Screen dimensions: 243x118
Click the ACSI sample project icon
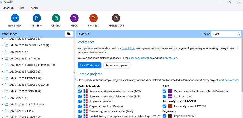click(x=85, y=91)
